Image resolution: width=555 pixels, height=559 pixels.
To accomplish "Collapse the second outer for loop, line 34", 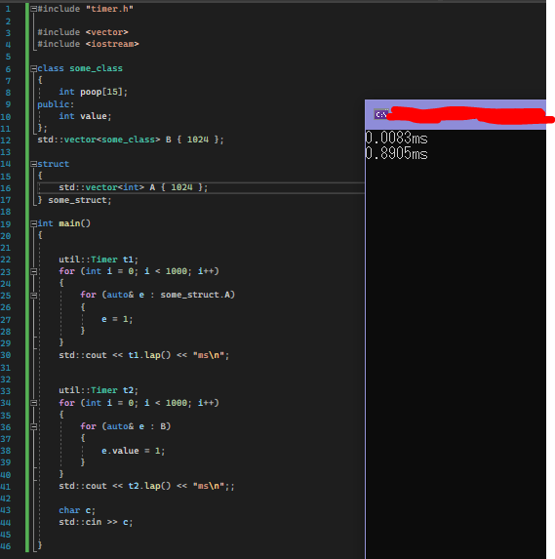I will 34,403.
